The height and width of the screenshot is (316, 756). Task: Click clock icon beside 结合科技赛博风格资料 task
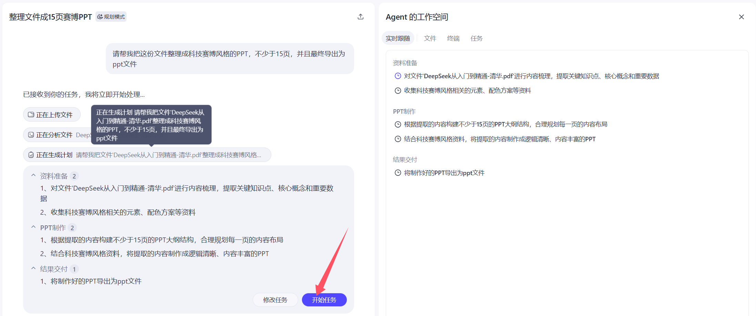coord(398,139)
